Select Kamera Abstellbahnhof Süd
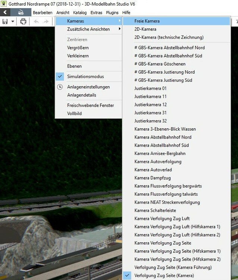 [176, 145]
